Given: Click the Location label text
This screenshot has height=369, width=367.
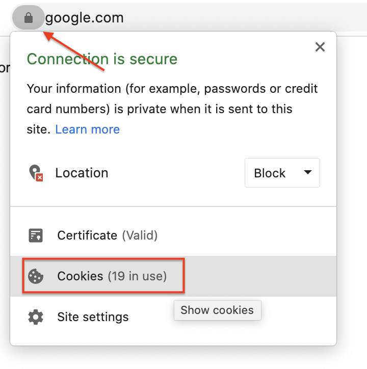Looking at the screenshot, I should 82,173.
